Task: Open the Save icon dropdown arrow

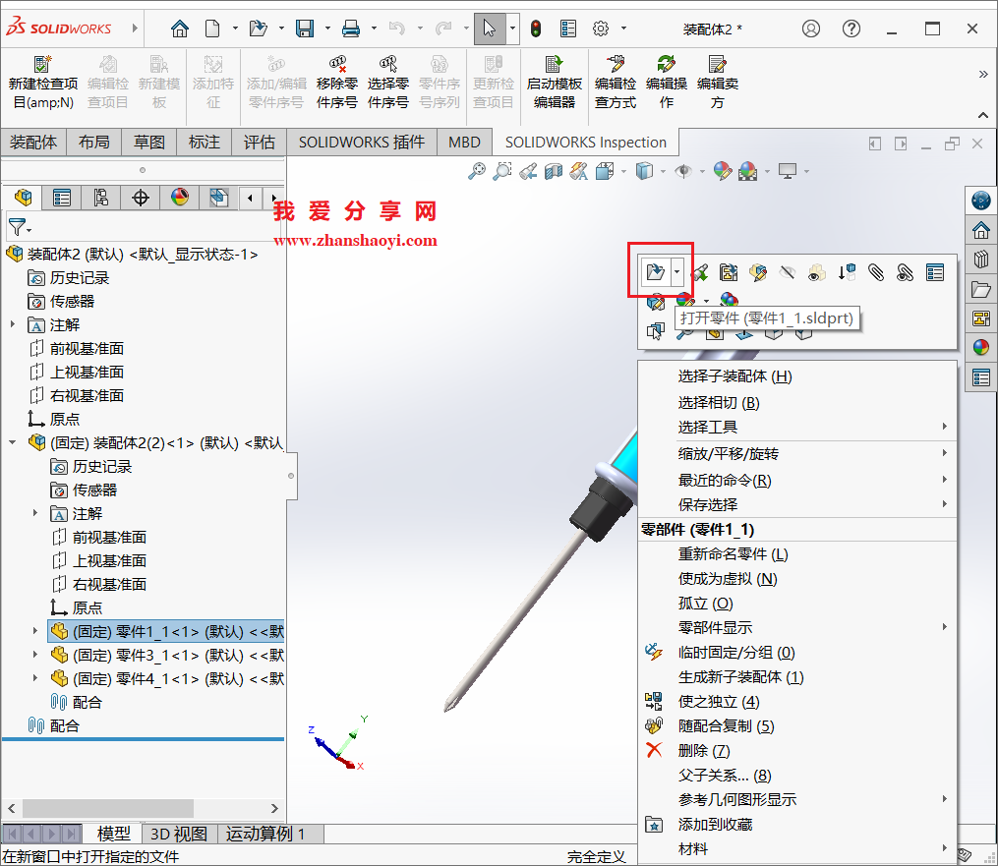Action: click(x=327, y=29)
